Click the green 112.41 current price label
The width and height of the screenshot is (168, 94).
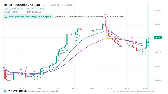(158, 37)
